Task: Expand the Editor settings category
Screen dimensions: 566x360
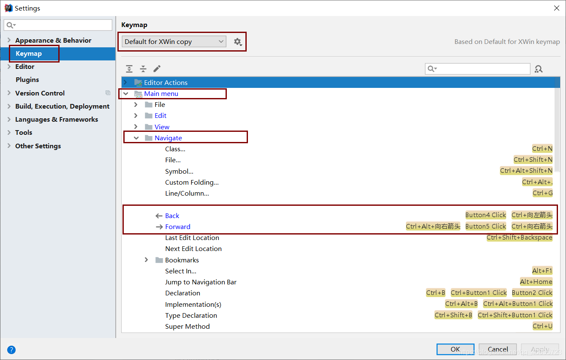Action: click(x=9, y=66)
